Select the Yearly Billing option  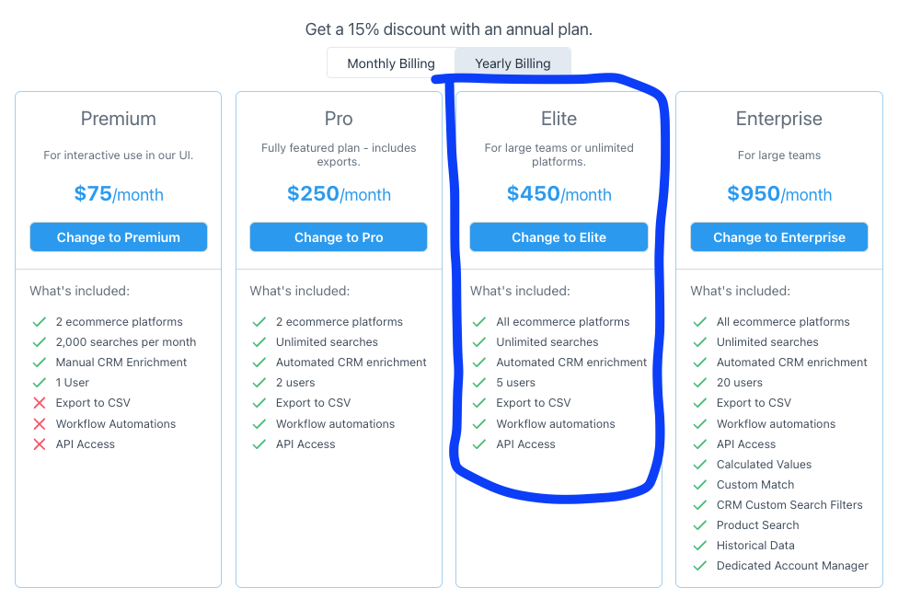pos(513,63)
